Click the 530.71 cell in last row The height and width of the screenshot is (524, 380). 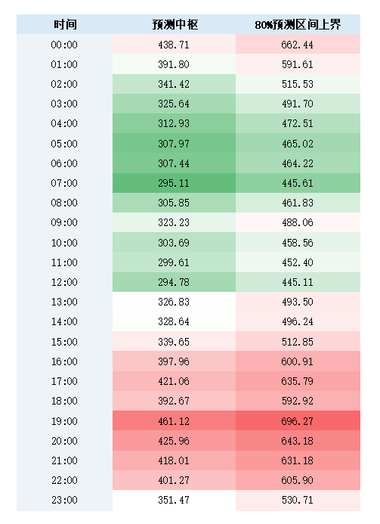(x=298, y=500)
